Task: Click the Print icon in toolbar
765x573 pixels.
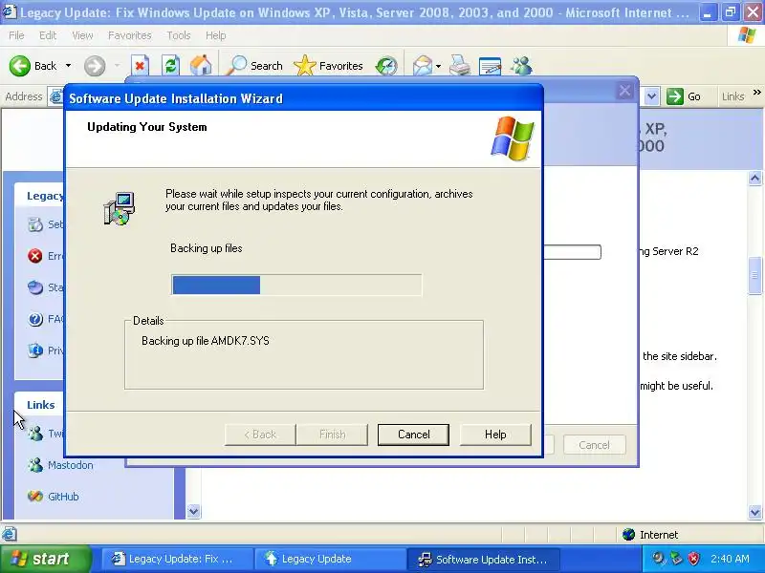Action: tap(460, 66)
